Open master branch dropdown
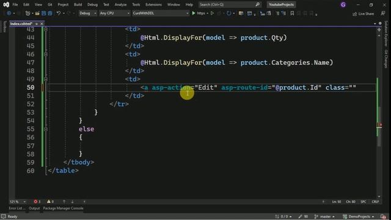This screenshot has height=220, width=391. pos(324,216)
